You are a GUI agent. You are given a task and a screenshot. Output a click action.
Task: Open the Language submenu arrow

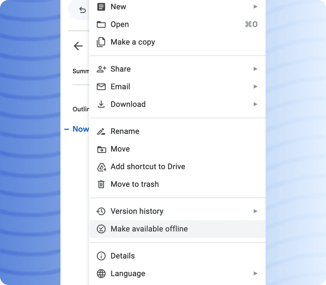click(x=255, y=274)
